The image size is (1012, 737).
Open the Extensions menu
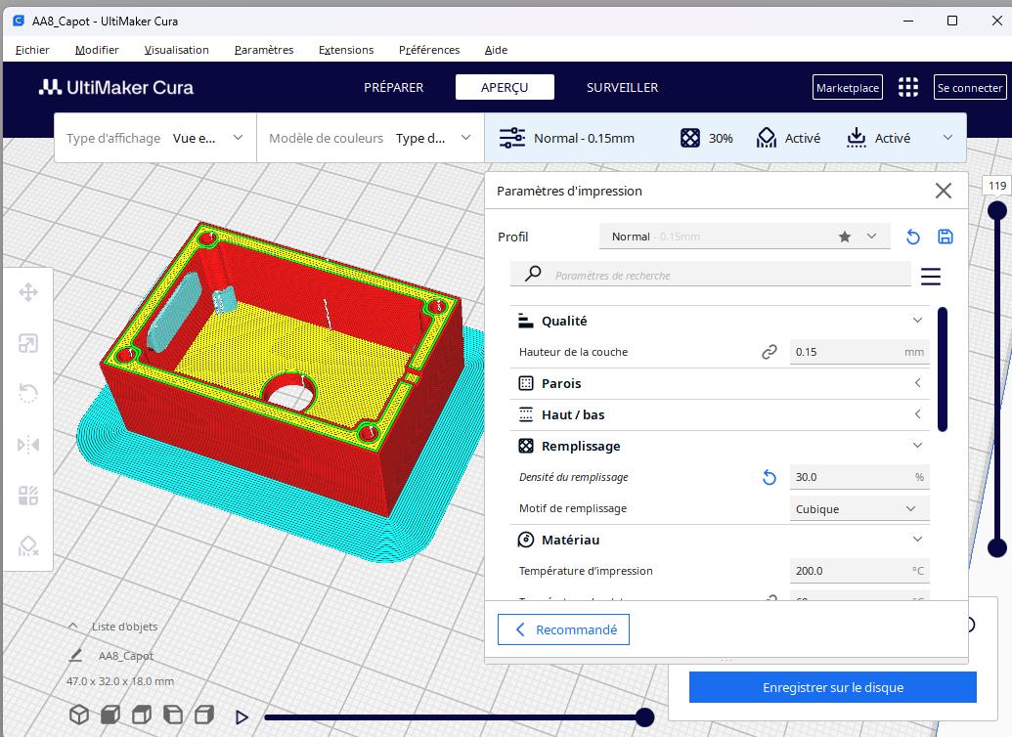[345, 50]
